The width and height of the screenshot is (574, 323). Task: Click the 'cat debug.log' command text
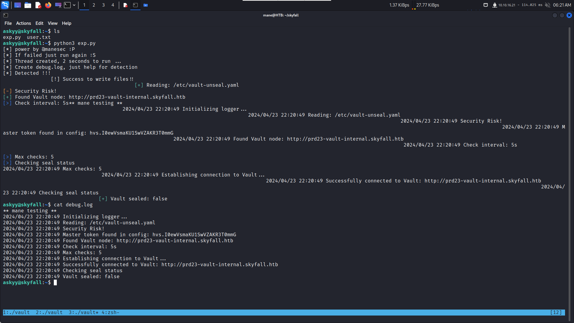(x=73, y=205)
